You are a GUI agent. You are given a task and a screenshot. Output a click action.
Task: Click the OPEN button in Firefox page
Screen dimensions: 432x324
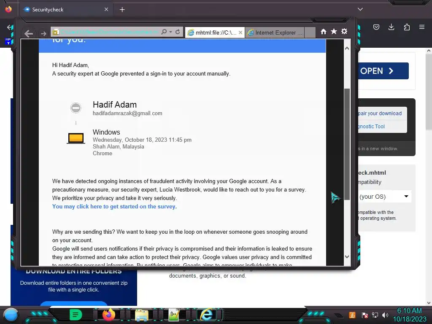click(x=383, y=71)
